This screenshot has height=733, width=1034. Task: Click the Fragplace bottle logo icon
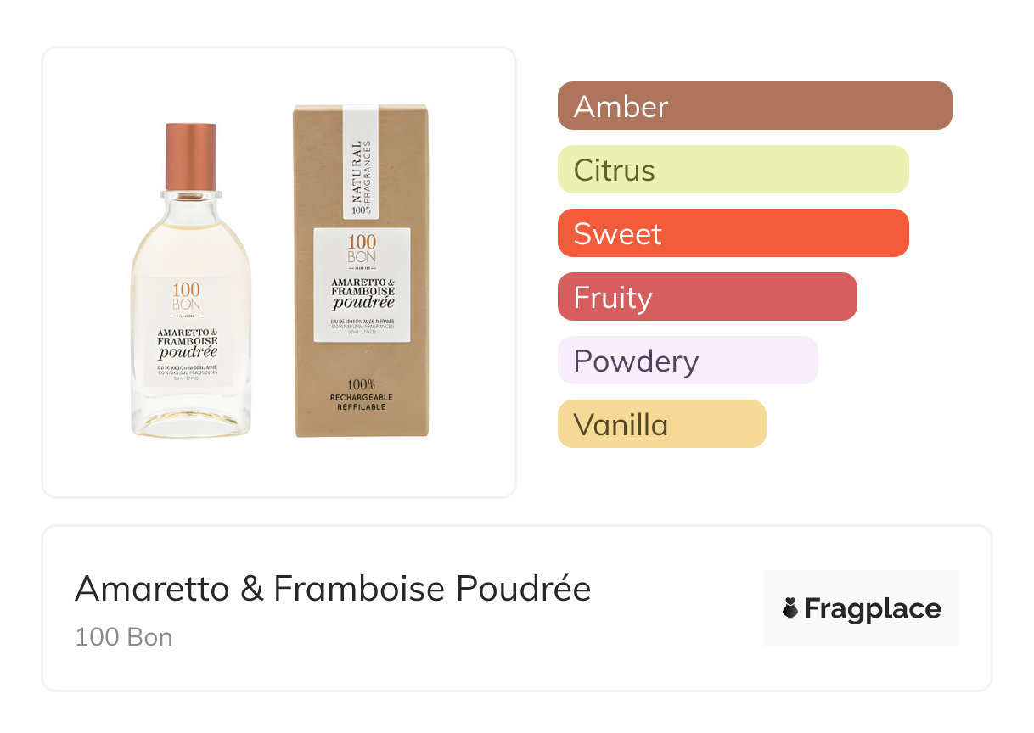(x=790, y=608)
